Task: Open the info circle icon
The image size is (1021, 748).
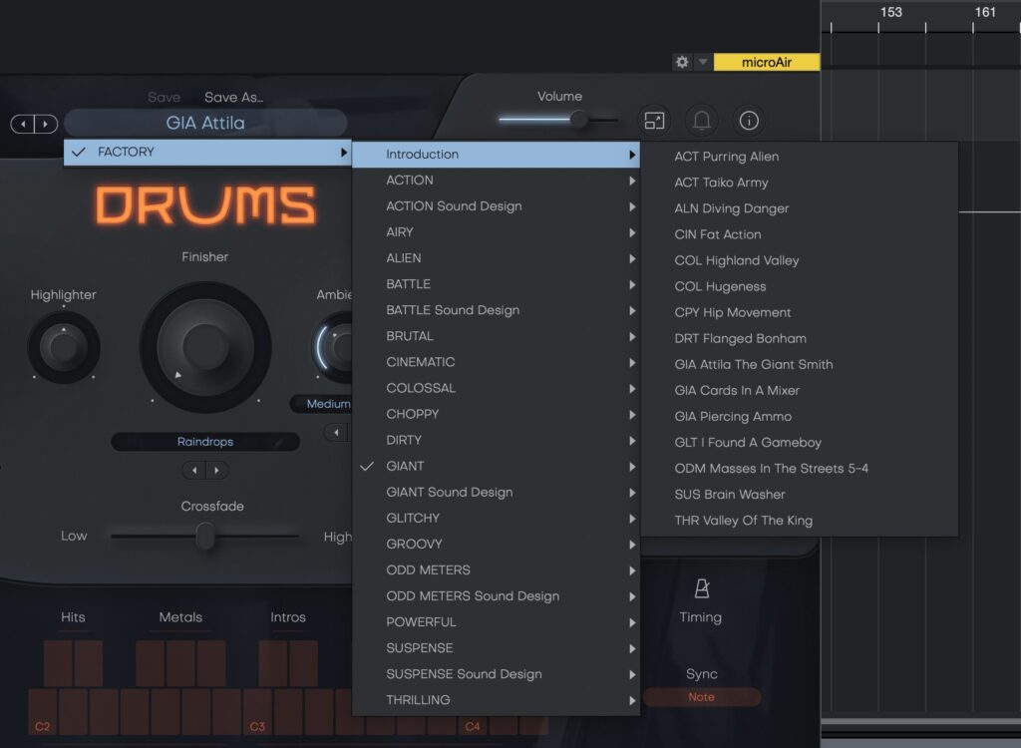Action: coord(749,121)
